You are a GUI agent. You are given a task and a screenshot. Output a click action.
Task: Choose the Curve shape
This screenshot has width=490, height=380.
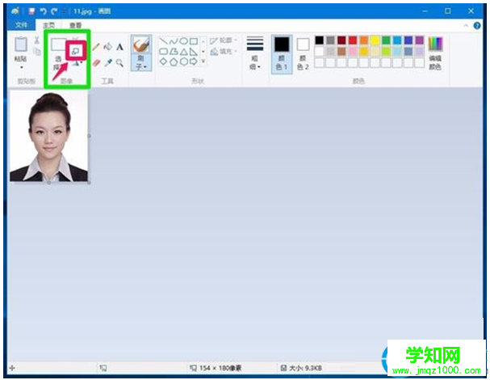174,41
